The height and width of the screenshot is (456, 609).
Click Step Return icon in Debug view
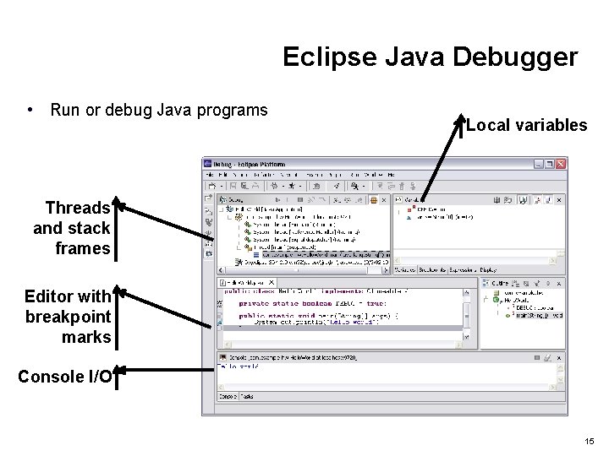pyautogui.click(x=359, y=200)
